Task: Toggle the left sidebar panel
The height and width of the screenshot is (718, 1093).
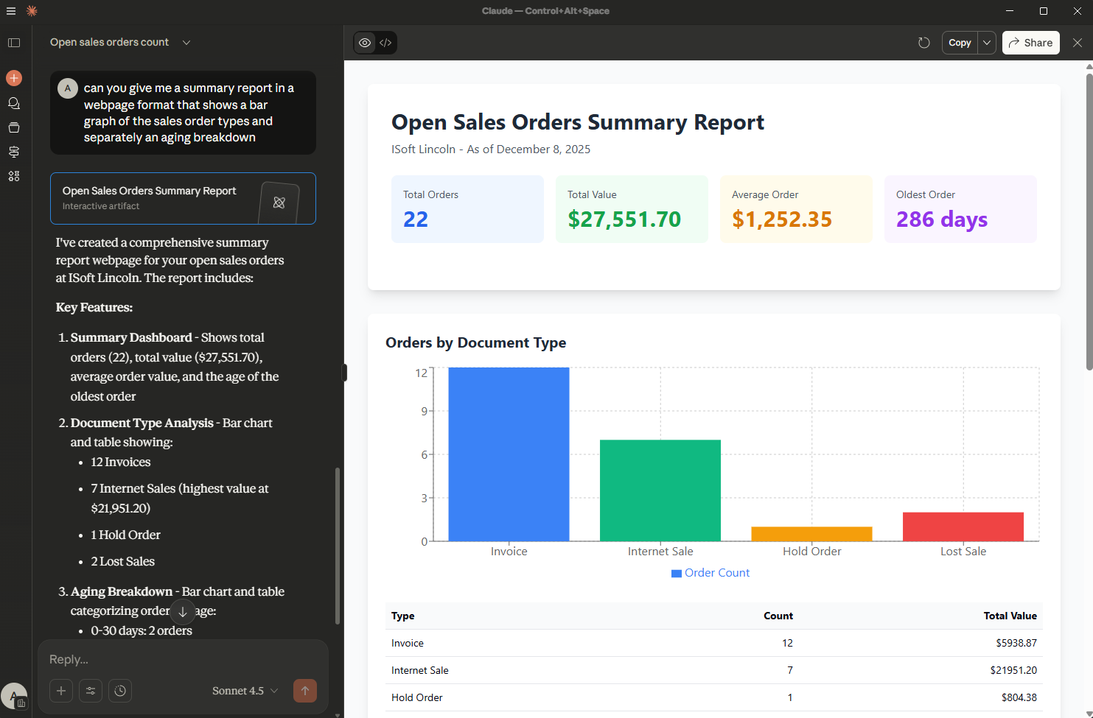Action: (14, 43)
